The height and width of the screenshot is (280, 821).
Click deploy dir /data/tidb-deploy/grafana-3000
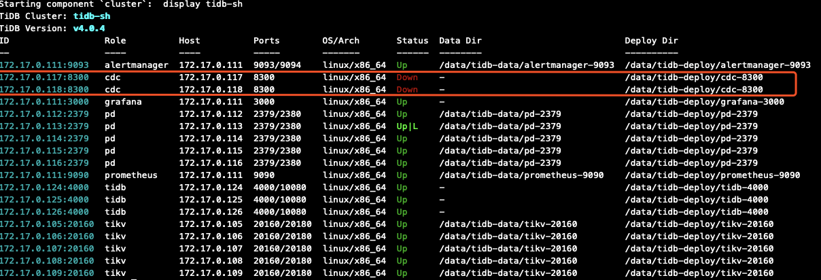pos(705,102)
